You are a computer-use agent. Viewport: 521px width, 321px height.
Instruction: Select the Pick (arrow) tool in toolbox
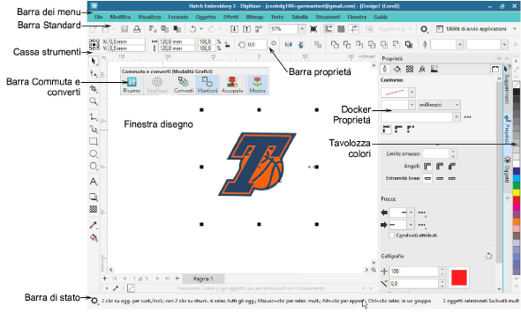(94, 61)
